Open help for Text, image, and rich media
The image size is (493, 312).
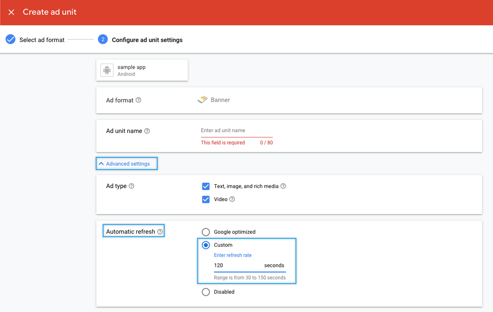(283, 186)
